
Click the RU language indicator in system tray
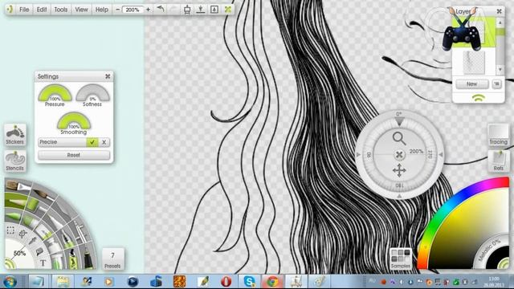pyautogui.click(x=372, y=281)
